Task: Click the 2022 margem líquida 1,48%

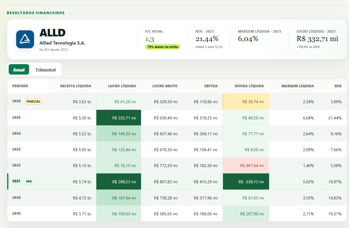Action: (x=308, y=166)
